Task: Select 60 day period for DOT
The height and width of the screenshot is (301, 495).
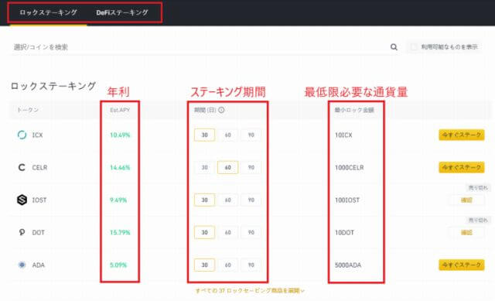Action: (227, 232)
